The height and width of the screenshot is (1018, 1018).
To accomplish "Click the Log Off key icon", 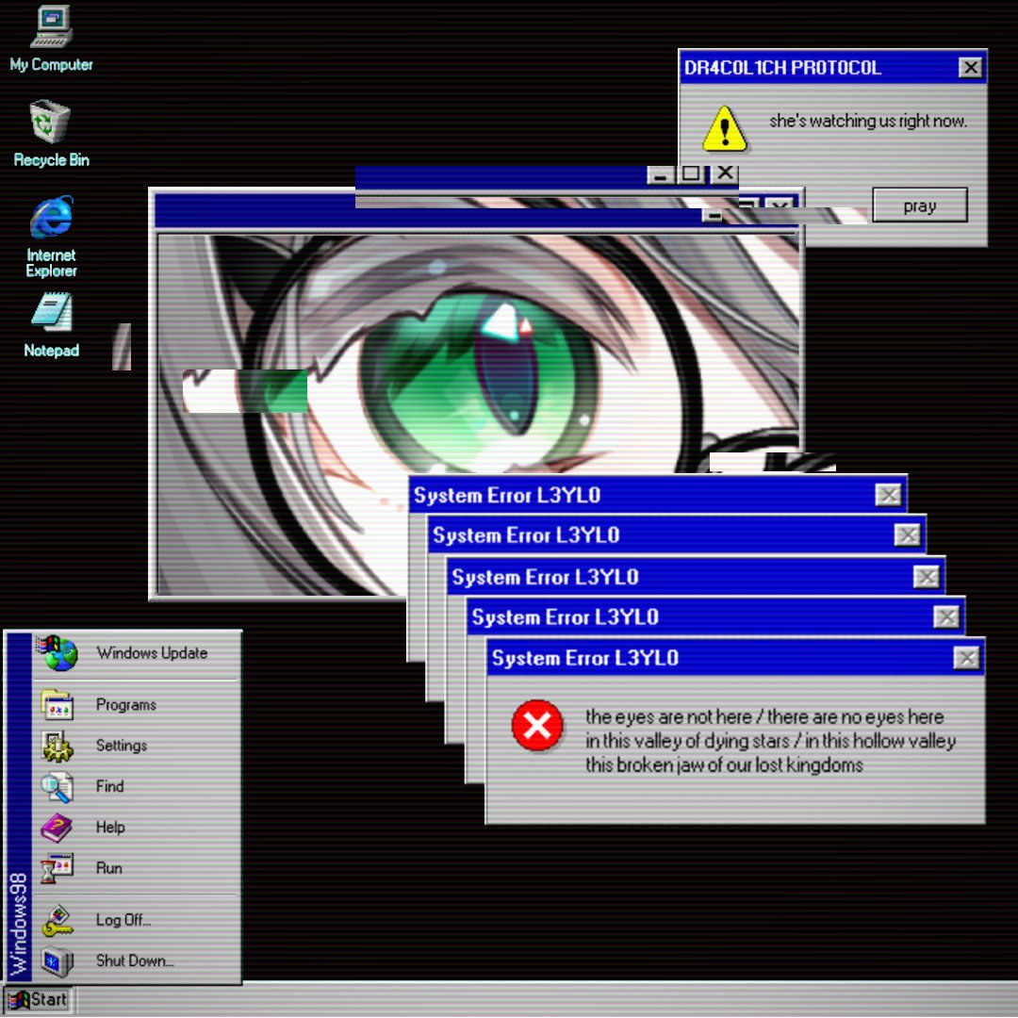I will tap(57, 921).
